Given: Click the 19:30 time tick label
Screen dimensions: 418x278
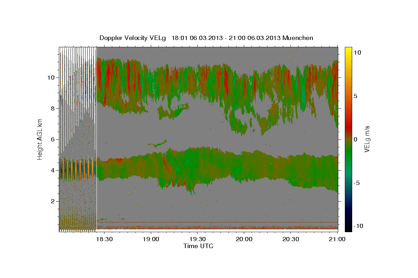Looking at the screenshot, I should click(x=198, y=239).
